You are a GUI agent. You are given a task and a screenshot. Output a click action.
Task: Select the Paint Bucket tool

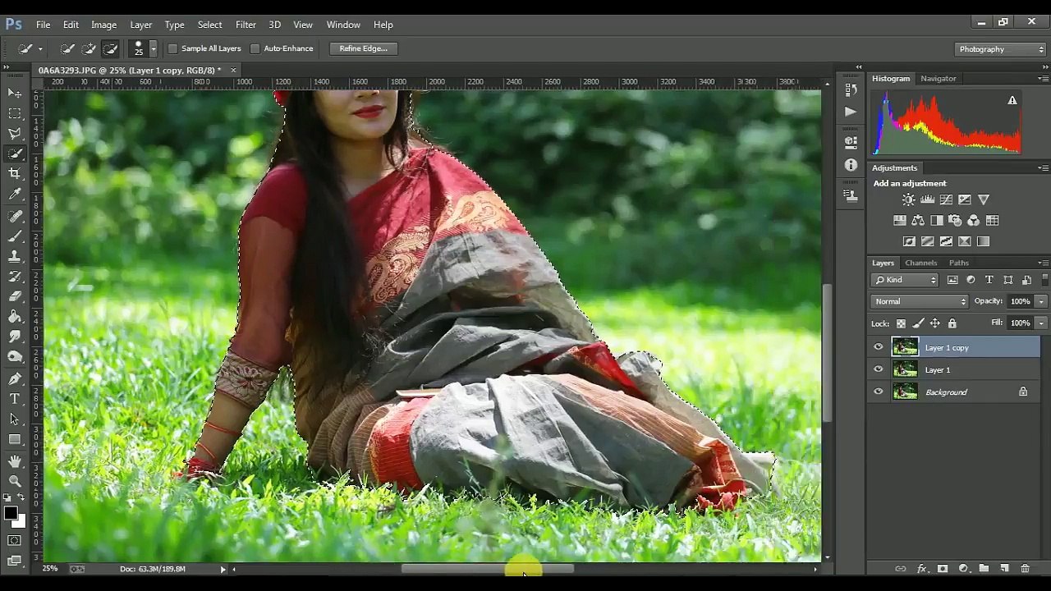click(15, 317)
